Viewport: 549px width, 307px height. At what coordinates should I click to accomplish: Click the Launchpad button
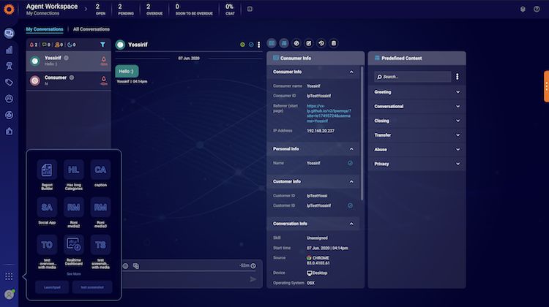52,287
